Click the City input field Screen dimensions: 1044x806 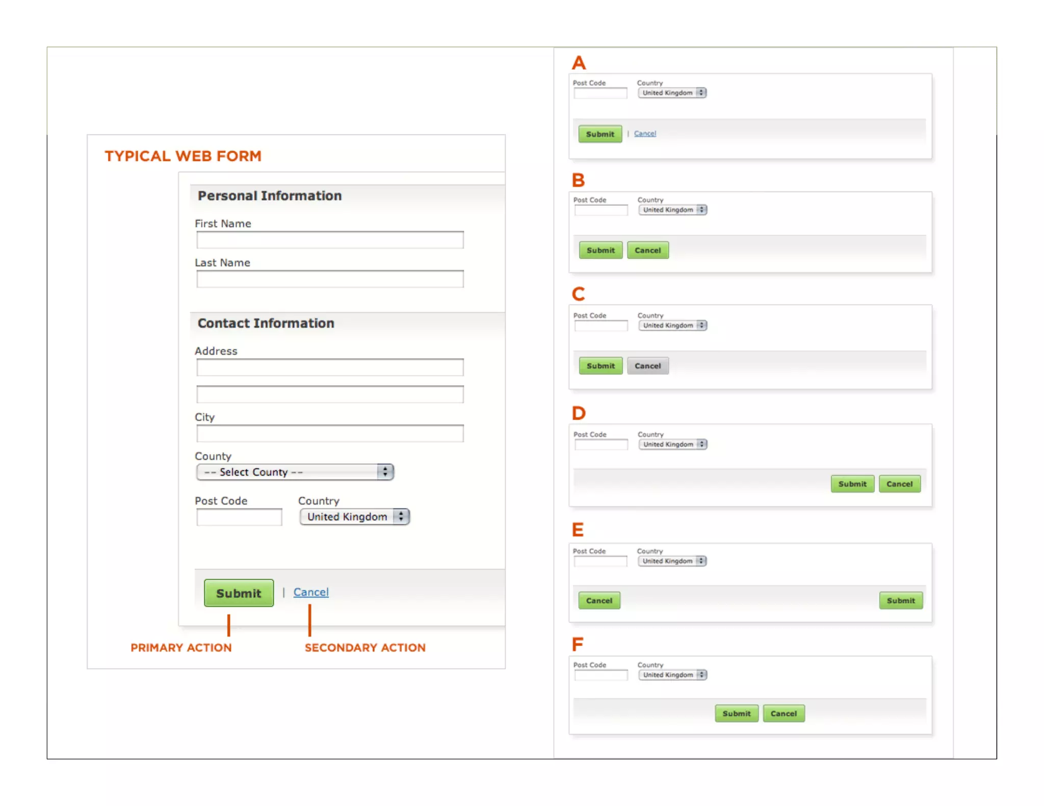pyautogui.click(x=330, y=434)
